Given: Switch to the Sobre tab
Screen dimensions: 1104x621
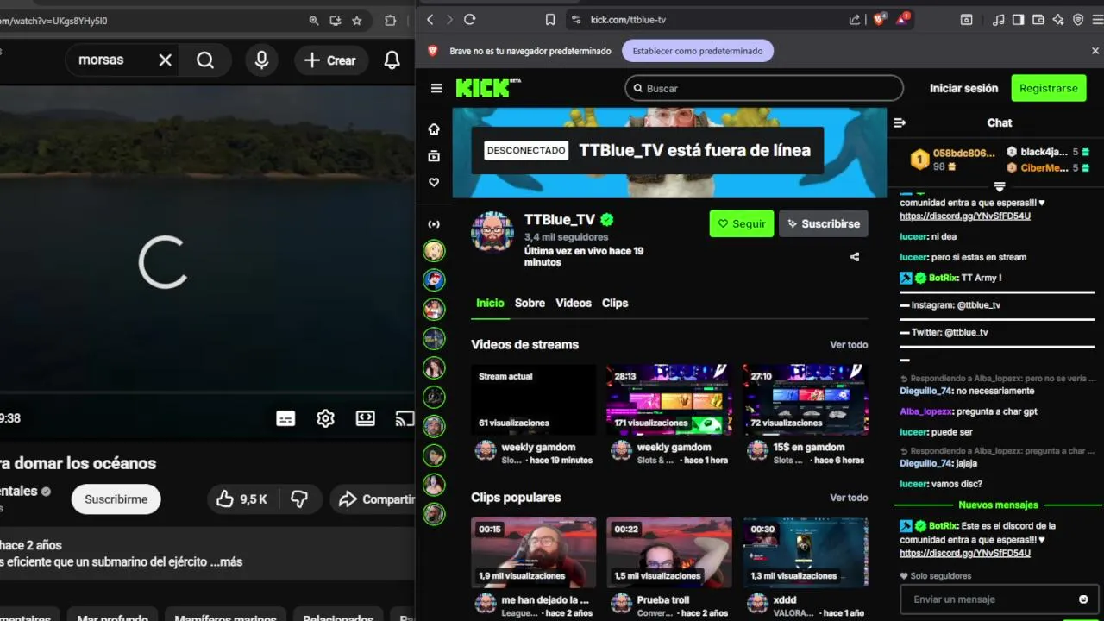Looking at the screenshot, I should point(530,303).
